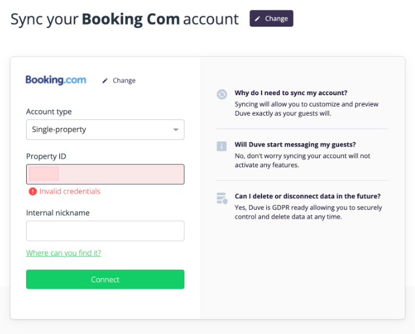
Task: Click the 'Why do I need to sync' heading
Action: (291, 93)
